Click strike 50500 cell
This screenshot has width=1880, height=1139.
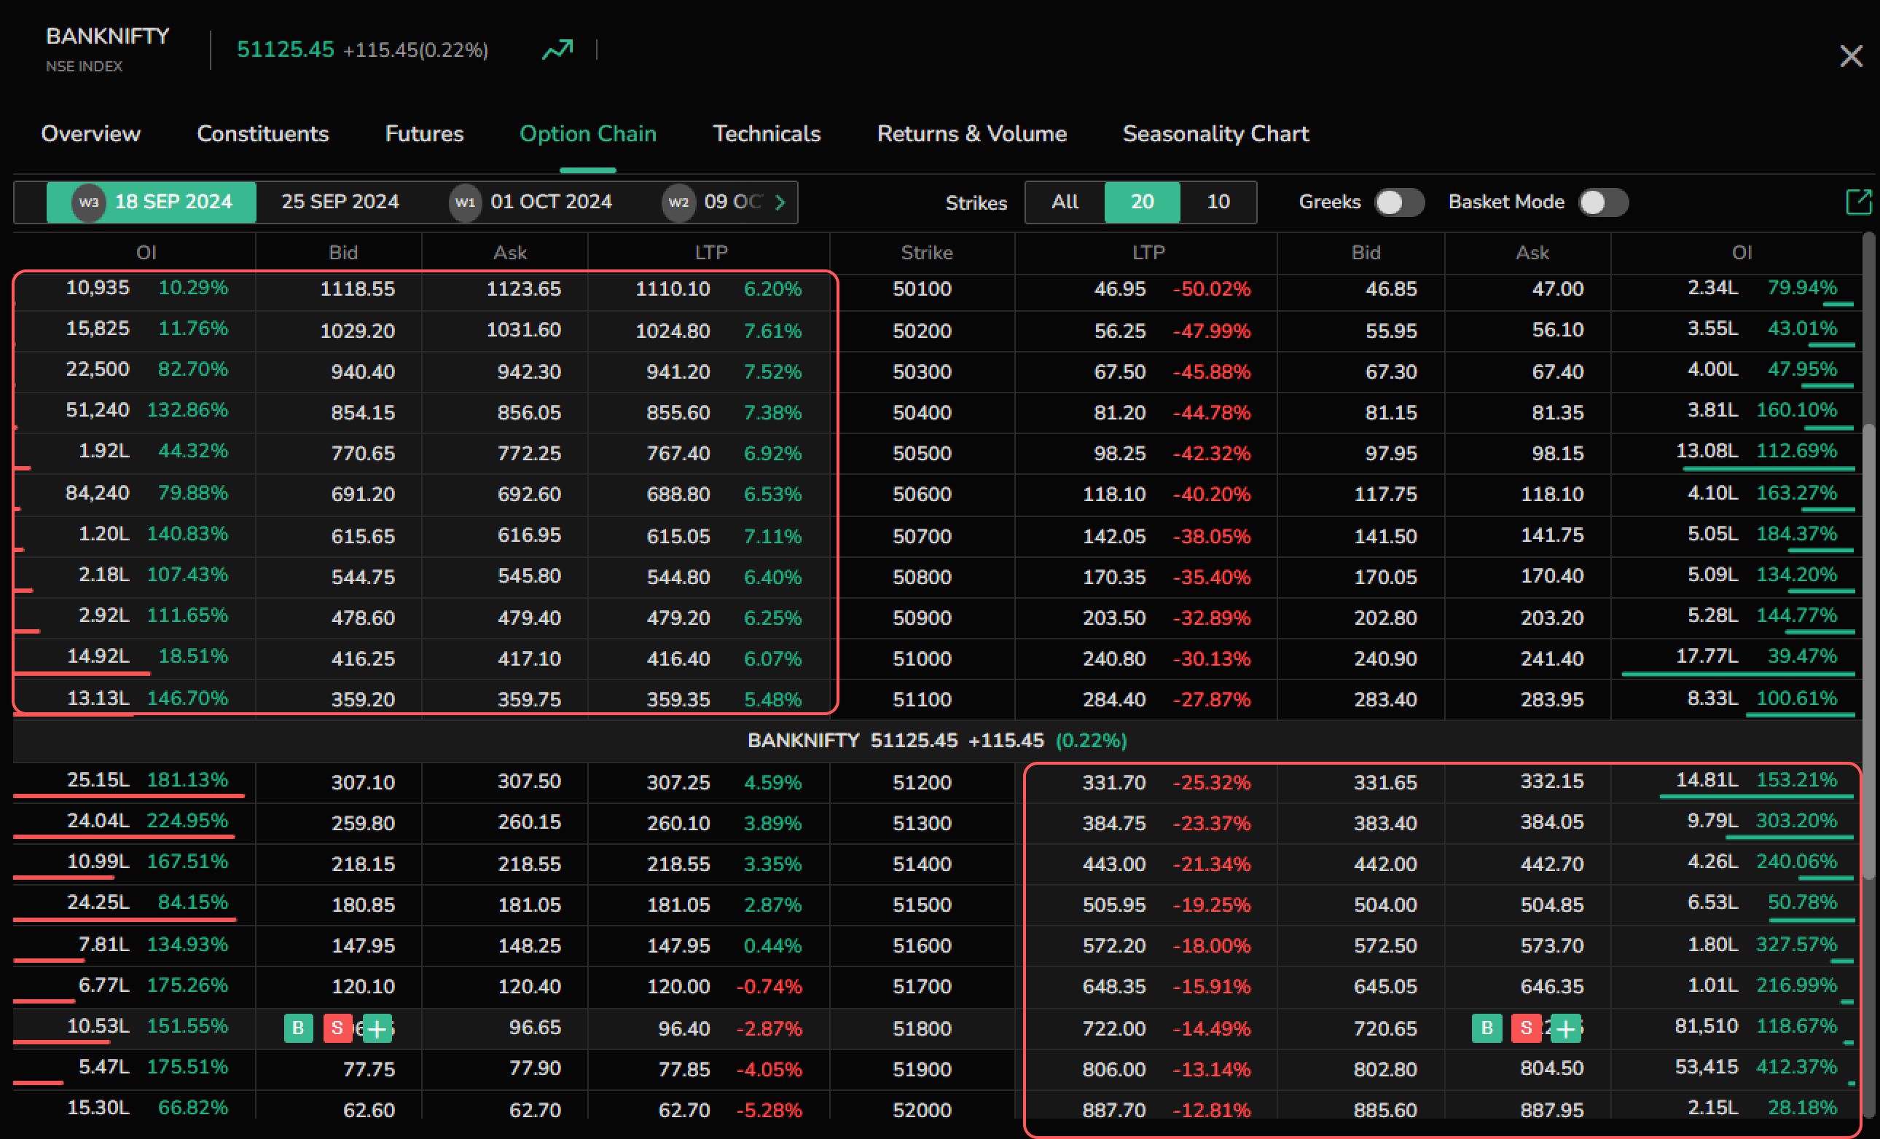(922, 453)
